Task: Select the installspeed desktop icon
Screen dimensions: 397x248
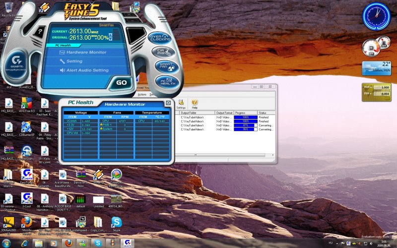Action: coord(80,224)
